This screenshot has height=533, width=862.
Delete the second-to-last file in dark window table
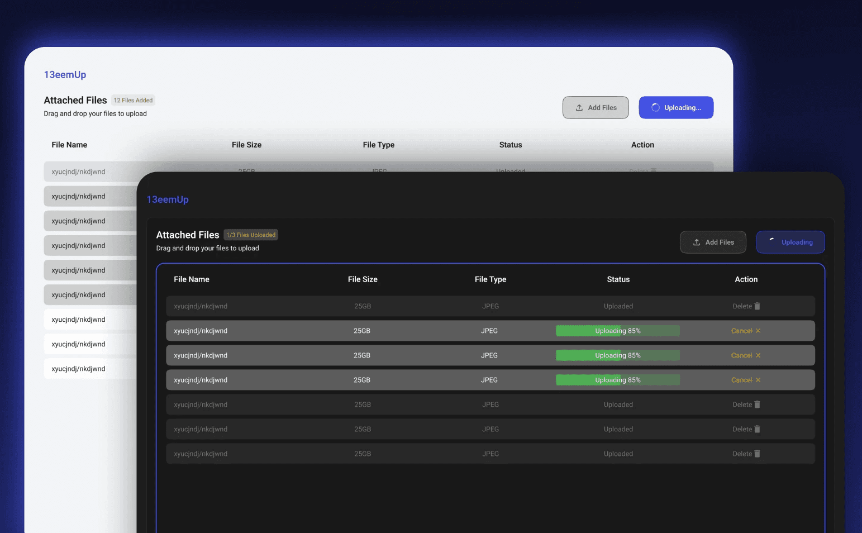coord(746,429)
